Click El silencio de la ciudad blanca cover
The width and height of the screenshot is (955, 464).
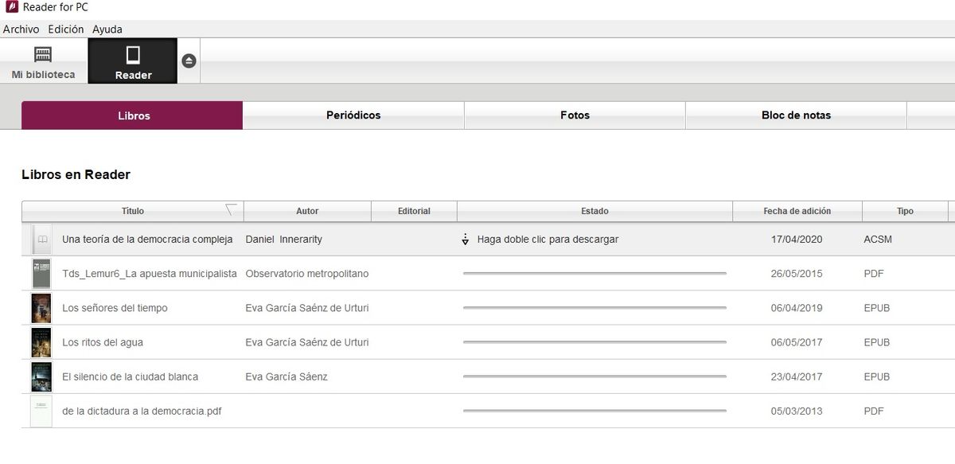pyautogui.click(x=41, y=376)
